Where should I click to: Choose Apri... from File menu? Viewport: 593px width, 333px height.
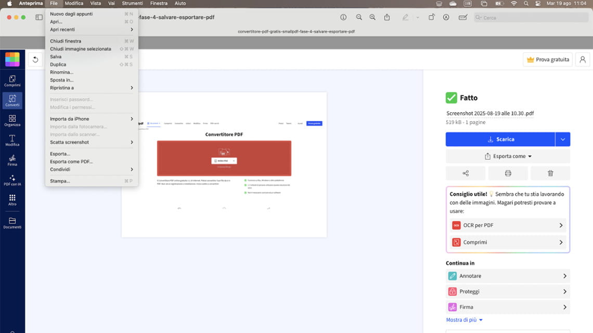[x=92, y=21]
